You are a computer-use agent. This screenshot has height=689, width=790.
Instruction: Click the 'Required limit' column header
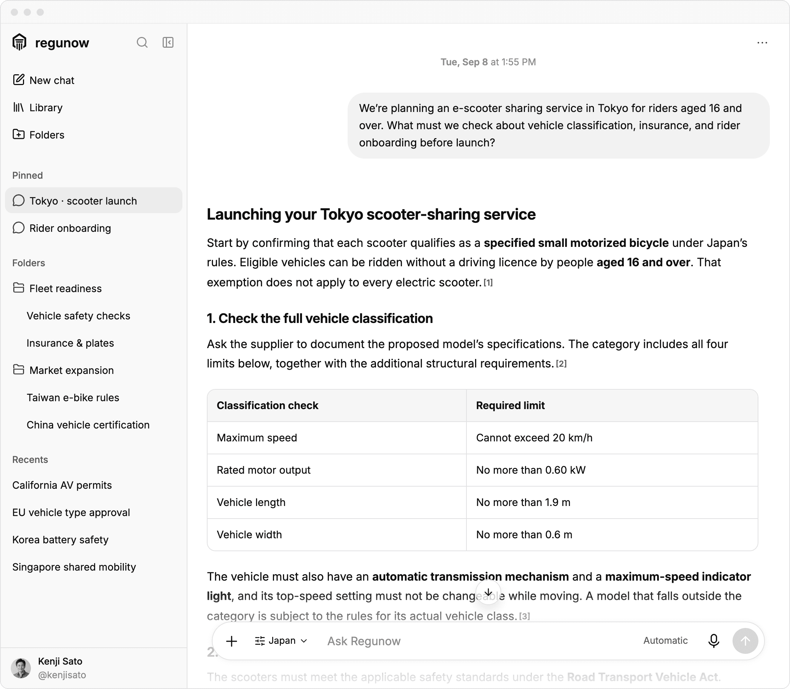click(612, 406)
